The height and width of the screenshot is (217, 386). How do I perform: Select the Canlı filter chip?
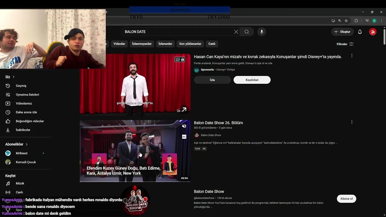(x=212, y=44)
